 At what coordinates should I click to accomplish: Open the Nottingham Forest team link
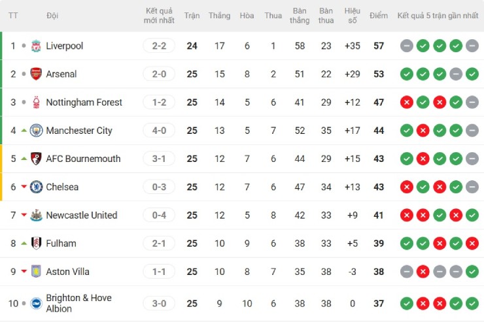pos(84,102)
